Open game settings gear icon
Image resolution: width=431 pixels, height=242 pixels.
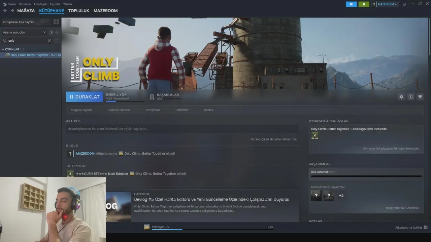pos(401,97)
